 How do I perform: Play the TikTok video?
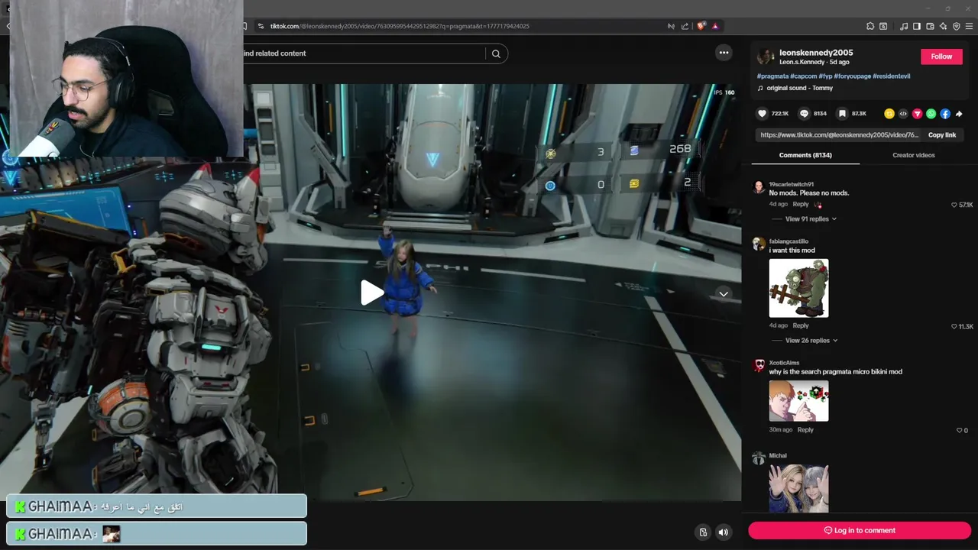tap(372, 293)
